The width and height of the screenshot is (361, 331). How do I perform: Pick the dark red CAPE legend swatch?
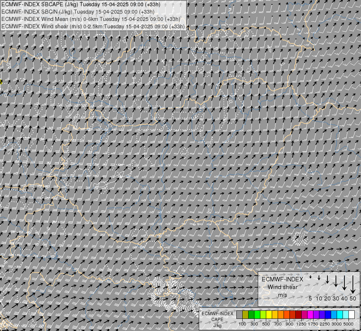[298, 314]
